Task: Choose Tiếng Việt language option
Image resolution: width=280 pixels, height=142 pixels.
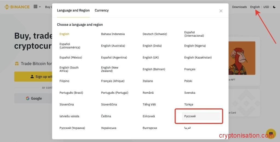Action: point(149,105)
